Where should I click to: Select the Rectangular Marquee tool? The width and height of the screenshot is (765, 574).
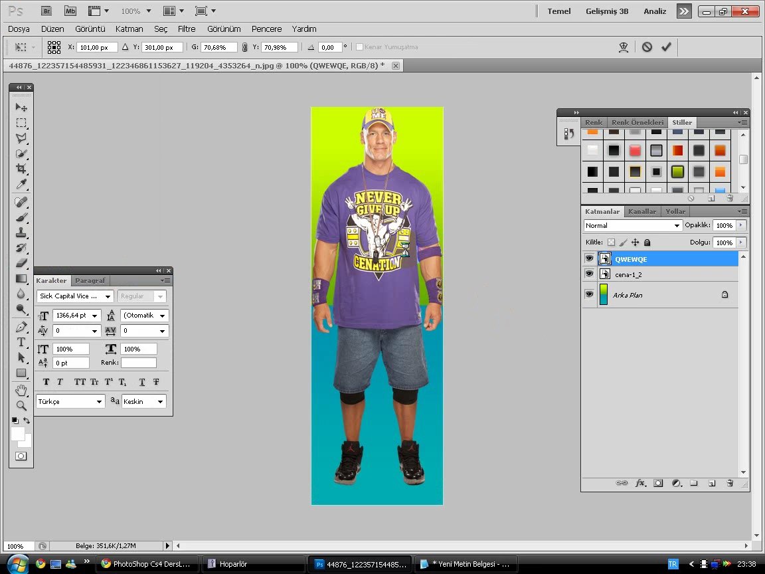click(21, 122)
